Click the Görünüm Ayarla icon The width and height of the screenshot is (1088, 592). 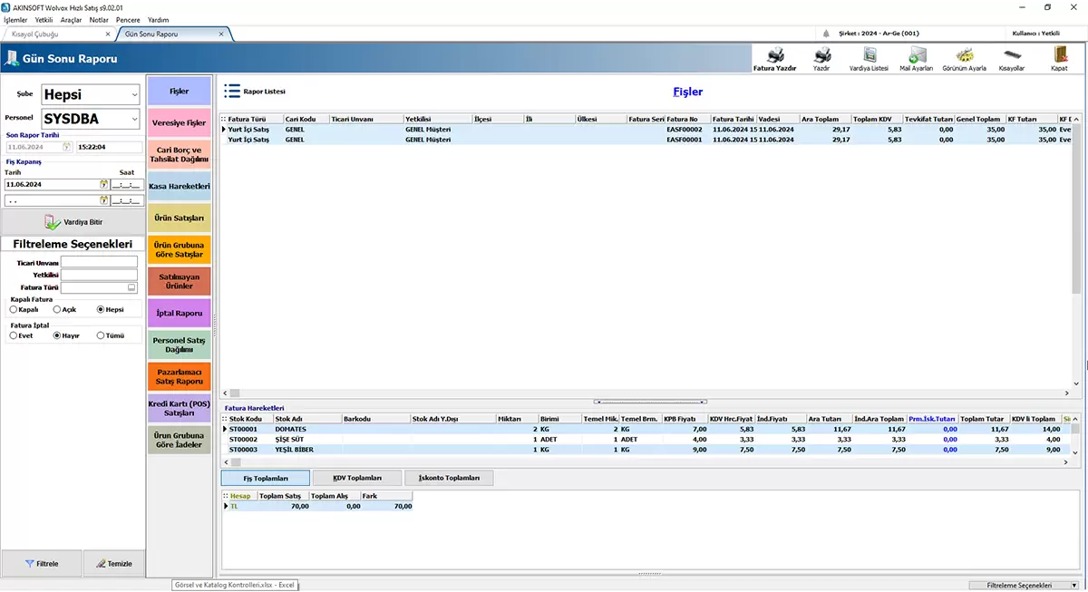pyautogui.click(x=964, y=55)
